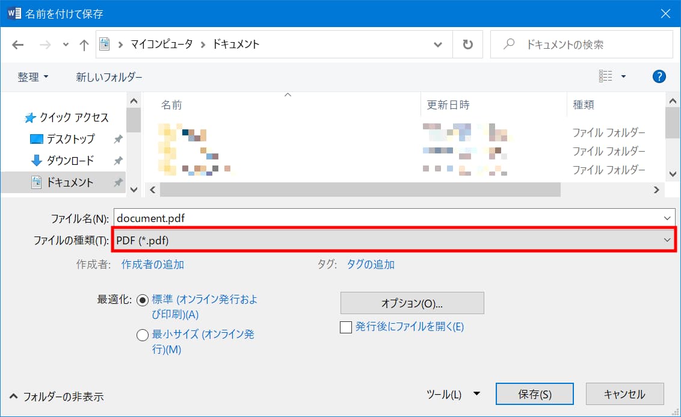681x417 pixels.
Task: Click the back navigation arrow
Action: coord(18,45)
